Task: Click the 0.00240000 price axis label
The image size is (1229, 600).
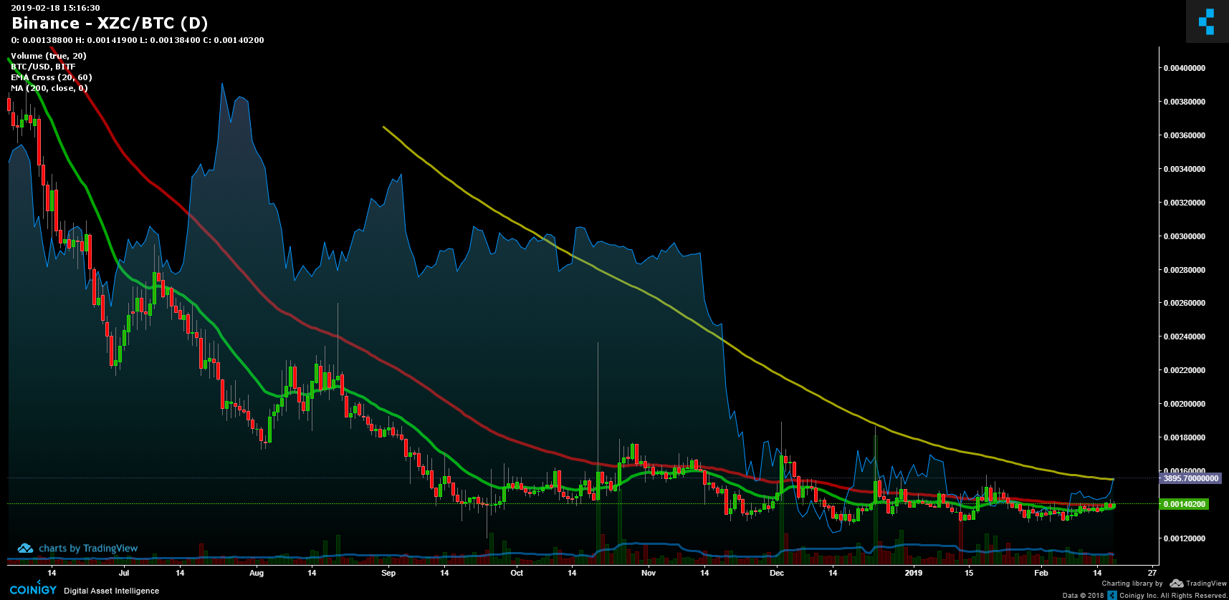Action: click(x=1184, y=337)
